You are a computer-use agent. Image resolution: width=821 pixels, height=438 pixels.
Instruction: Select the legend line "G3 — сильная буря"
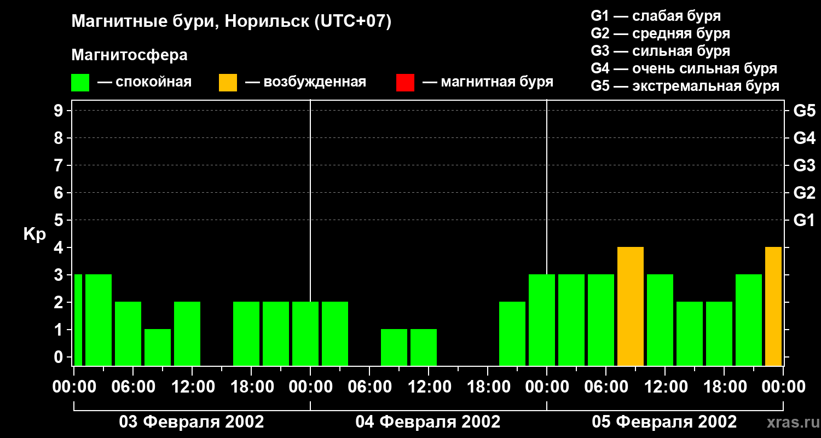[x=660, y=51]
